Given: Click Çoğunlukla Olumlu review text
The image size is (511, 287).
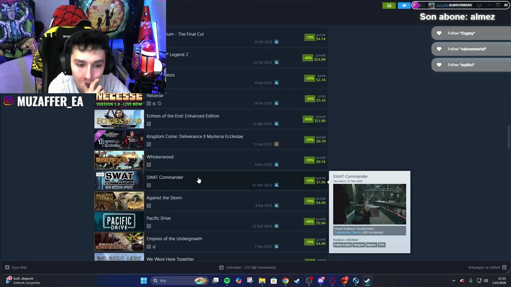Looking at the screenshot, I should 347,232.
